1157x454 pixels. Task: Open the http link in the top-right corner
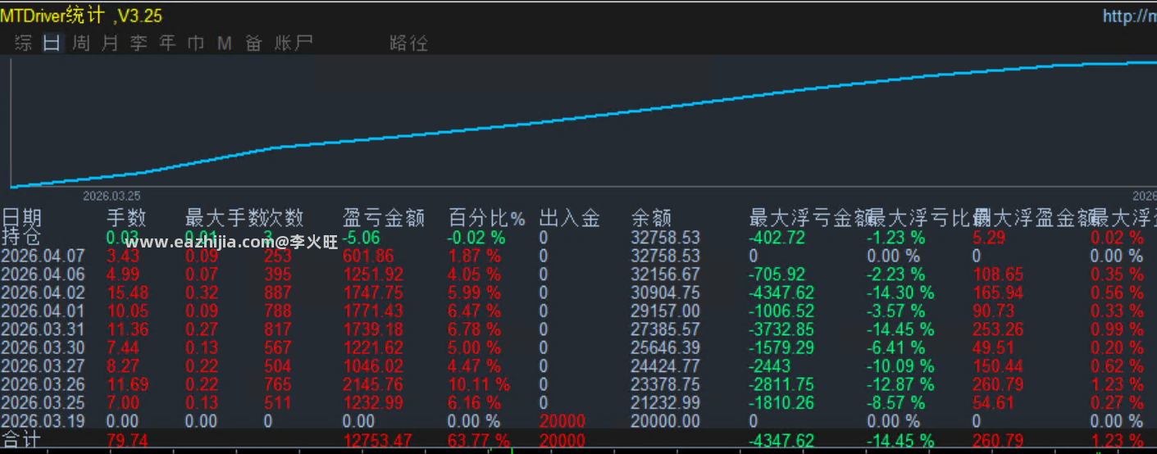(x=1129, y=16)
